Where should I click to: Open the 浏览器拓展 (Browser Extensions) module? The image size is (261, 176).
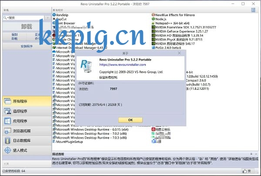point(27,131)
